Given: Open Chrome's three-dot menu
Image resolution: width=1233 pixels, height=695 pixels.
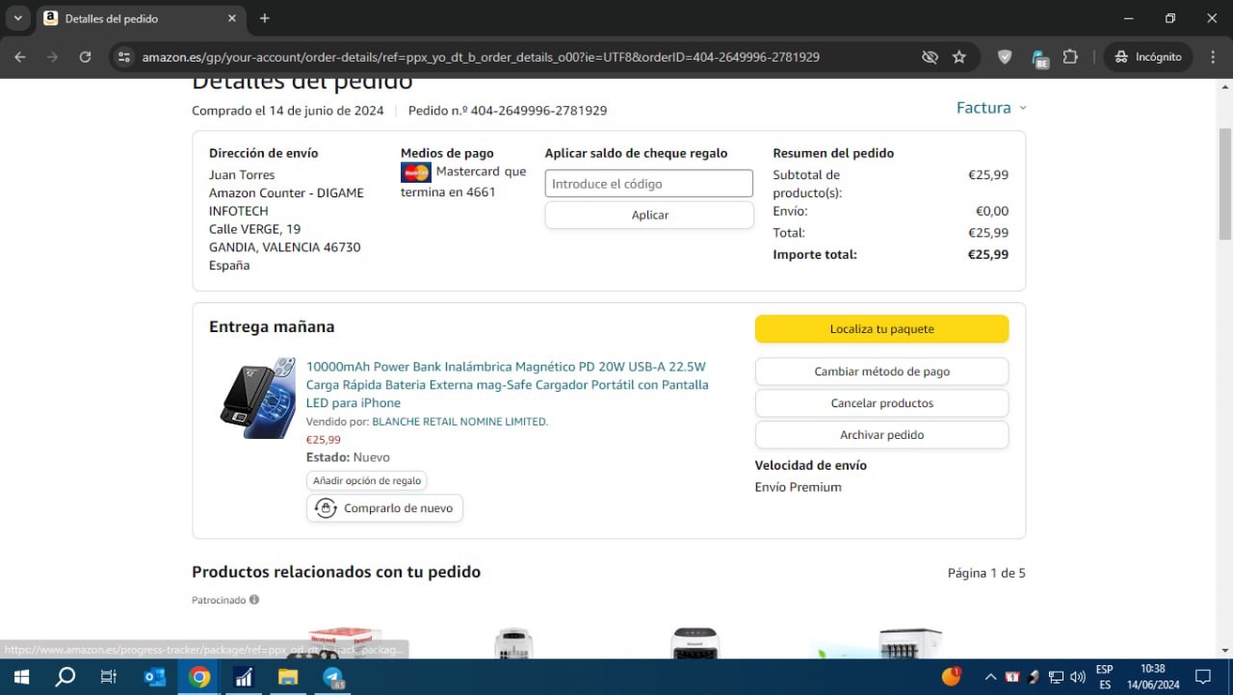Looking at the screenshot, I should (1213, 57).
